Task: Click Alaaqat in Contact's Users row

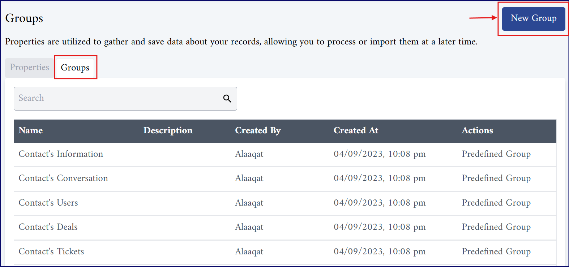Action: click(249, 203)
